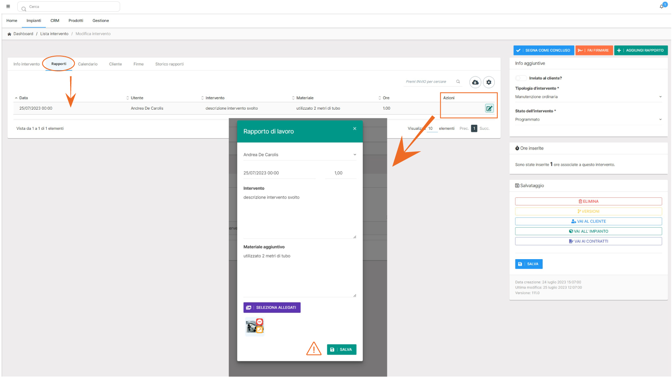Viewport: 672px width, 378px height.
Task: Click the edit report icon in Azioni
Action: [x=489, y=108]
